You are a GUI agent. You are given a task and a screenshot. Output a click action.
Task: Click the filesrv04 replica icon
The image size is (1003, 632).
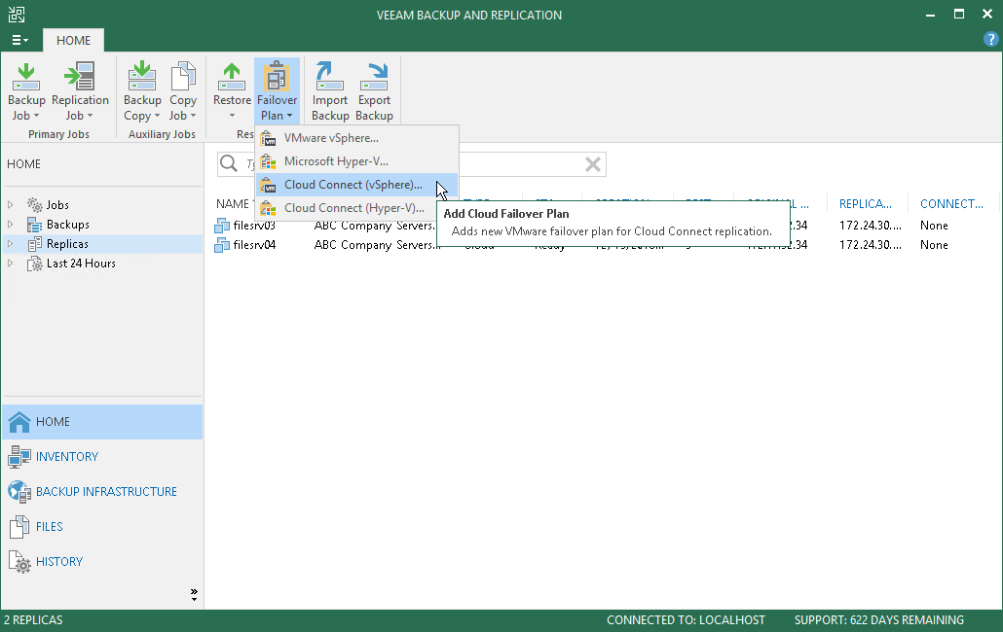click(x=222, y=244)
